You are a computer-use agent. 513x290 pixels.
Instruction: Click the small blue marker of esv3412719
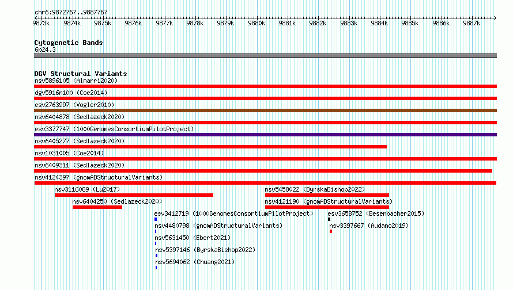click(x=156, y=219)
